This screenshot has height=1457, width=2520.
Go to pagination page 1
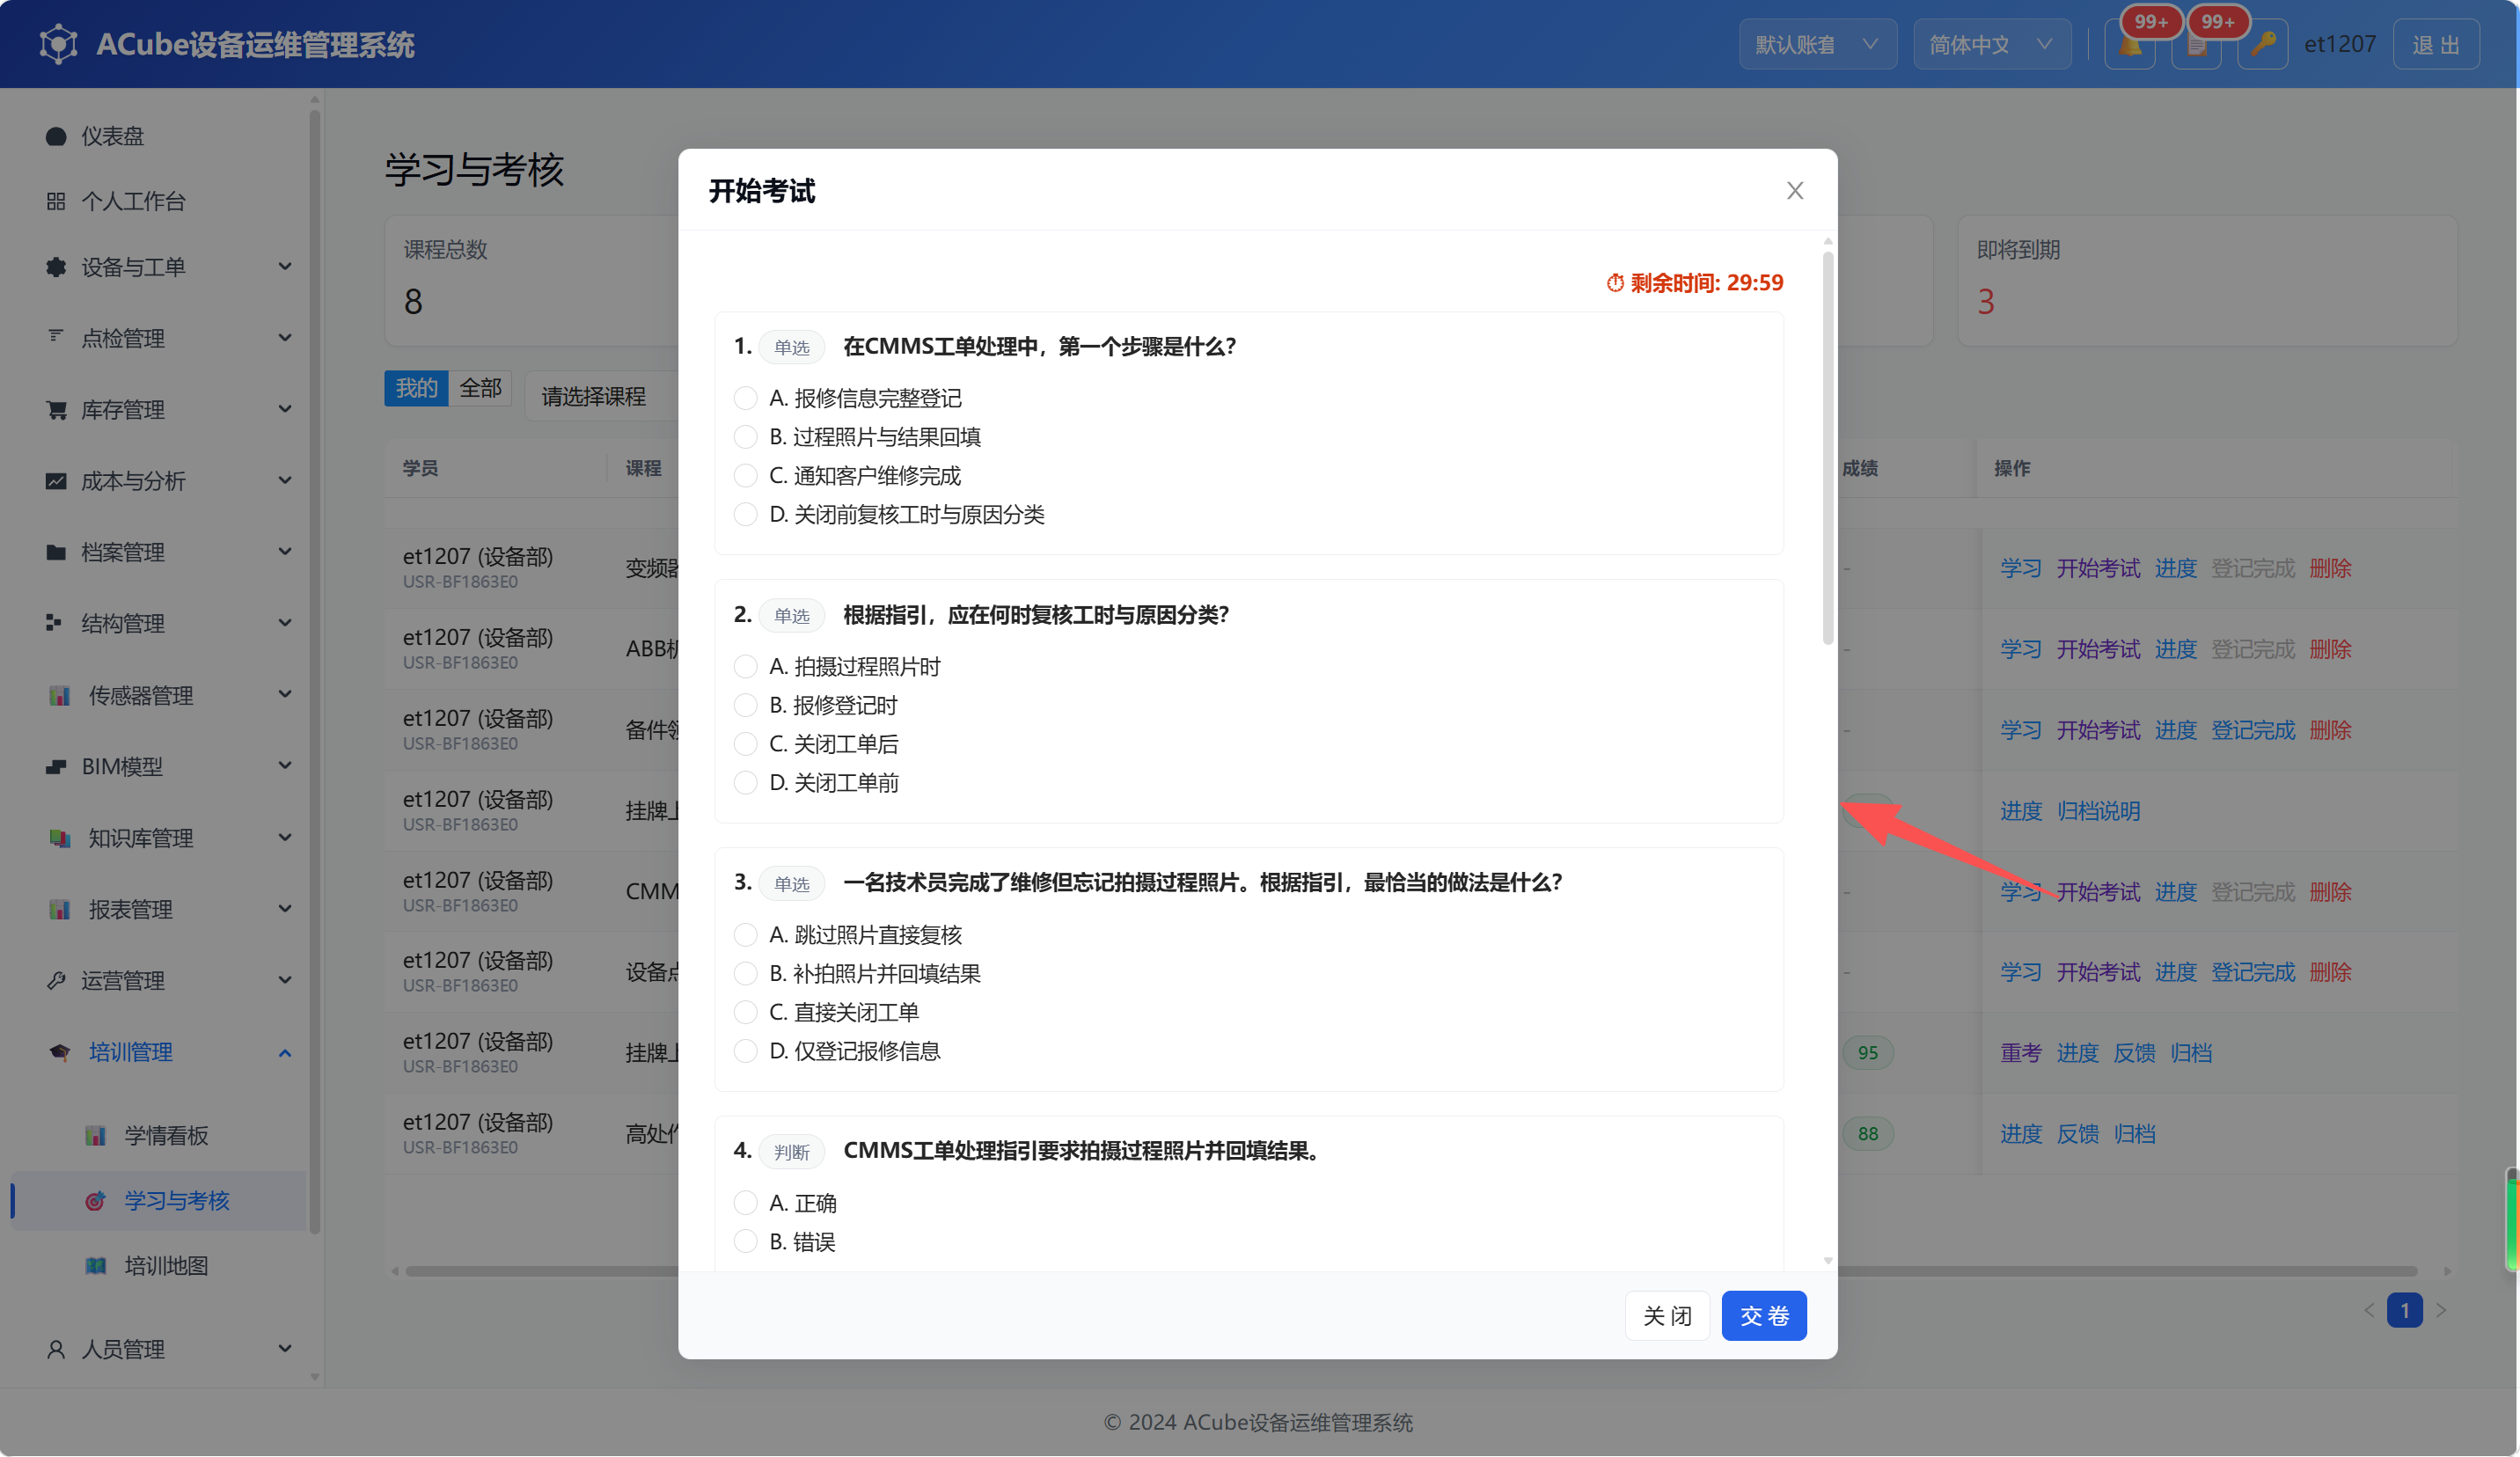[2405, 1310]
